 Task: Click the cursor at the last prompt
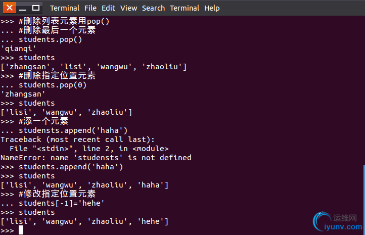[21, 230]
